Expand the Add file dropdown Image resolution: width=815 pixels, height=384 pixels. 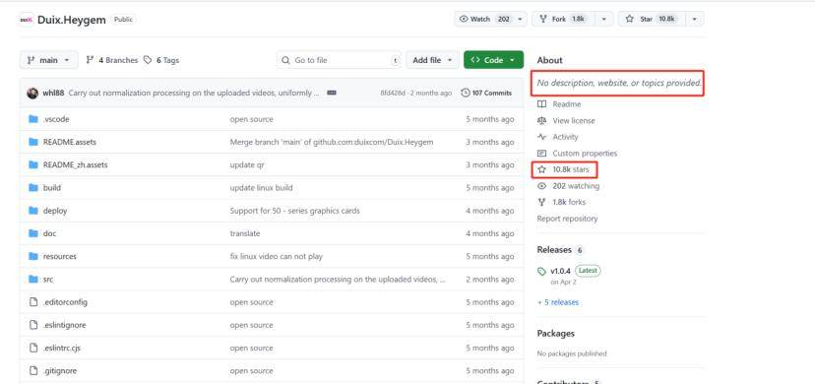tap(432, 60)
